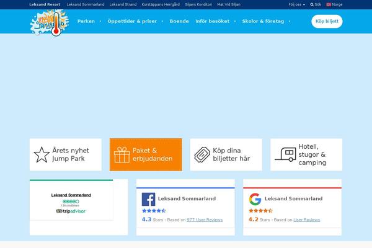Click the Facebook star rating row
This screenshot has height=248, width=372.
point(154,211)
